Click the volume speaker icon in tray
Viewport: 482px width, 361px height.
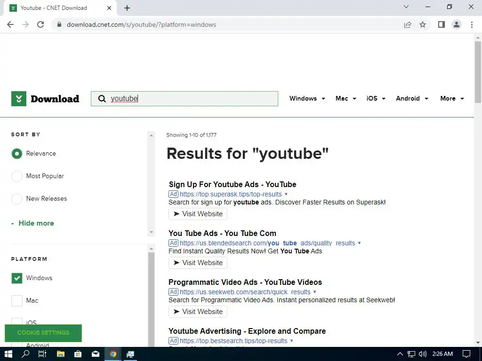[x=423, y=354]
